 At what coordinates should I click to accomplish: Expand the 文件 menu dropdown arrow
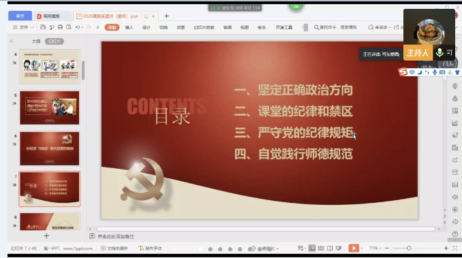click(33, 27)
